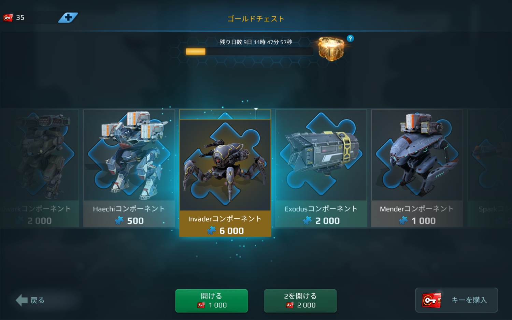Click the back arrow icon

22,300
